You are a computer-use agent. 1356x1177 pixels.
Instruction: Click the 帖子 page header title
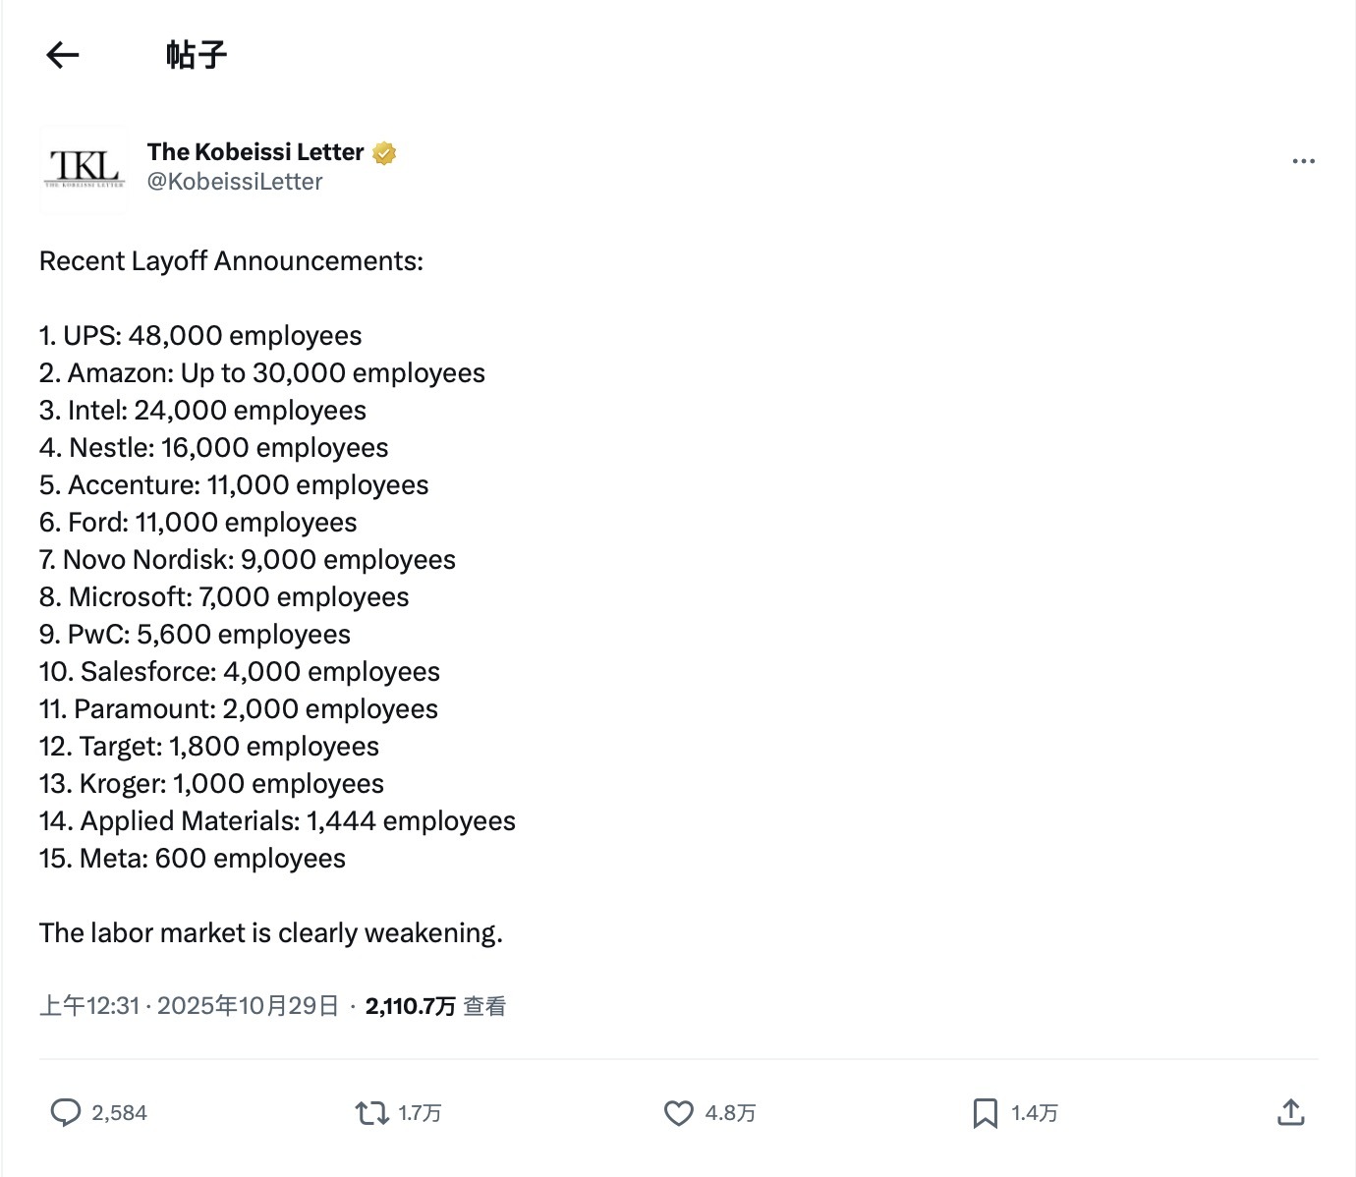coord(197,55)
